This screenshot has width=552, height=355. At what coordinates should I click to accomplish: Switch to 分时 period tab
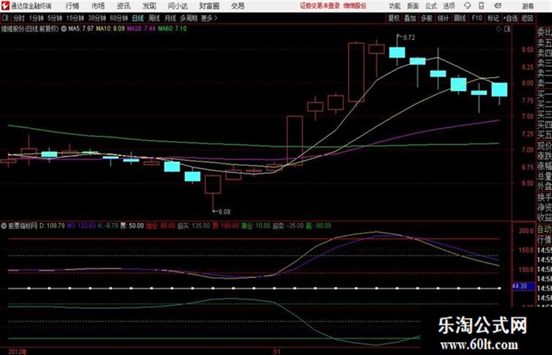(19, 18)
